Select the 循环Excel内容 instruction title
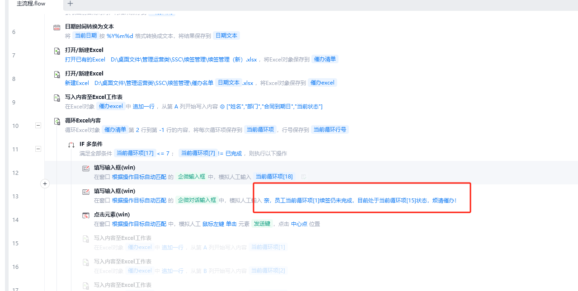The image size is (578, 291). (83, 121)
